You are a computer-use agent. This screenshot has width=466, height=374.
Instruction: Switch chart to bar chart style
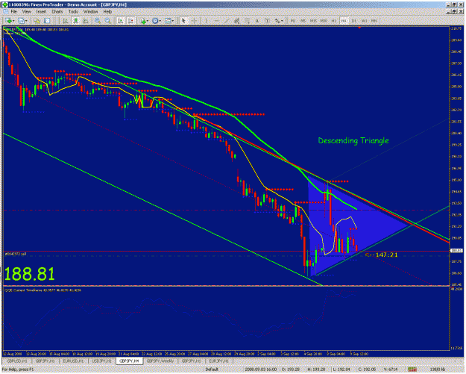65,21
